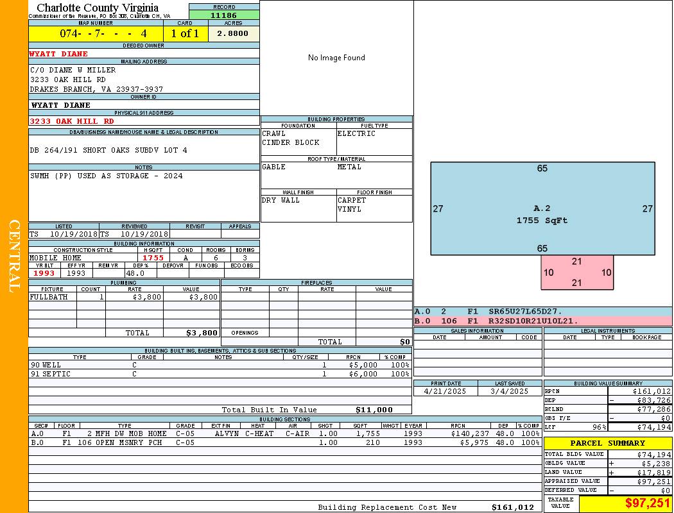Click the red HSQFT value 1755
674x513 pixels.
coord(153,258)
